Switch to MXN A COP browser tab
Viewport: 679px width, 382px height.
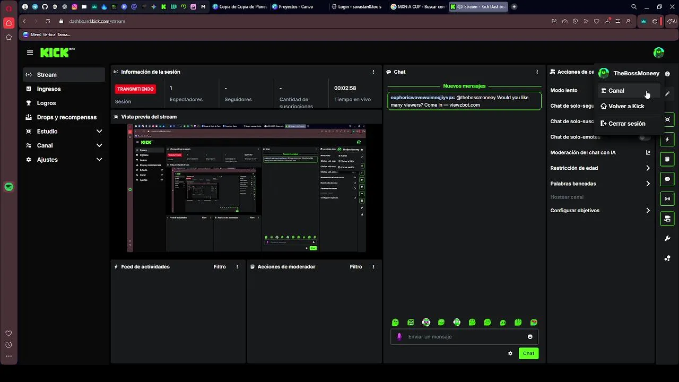point(418,7)
